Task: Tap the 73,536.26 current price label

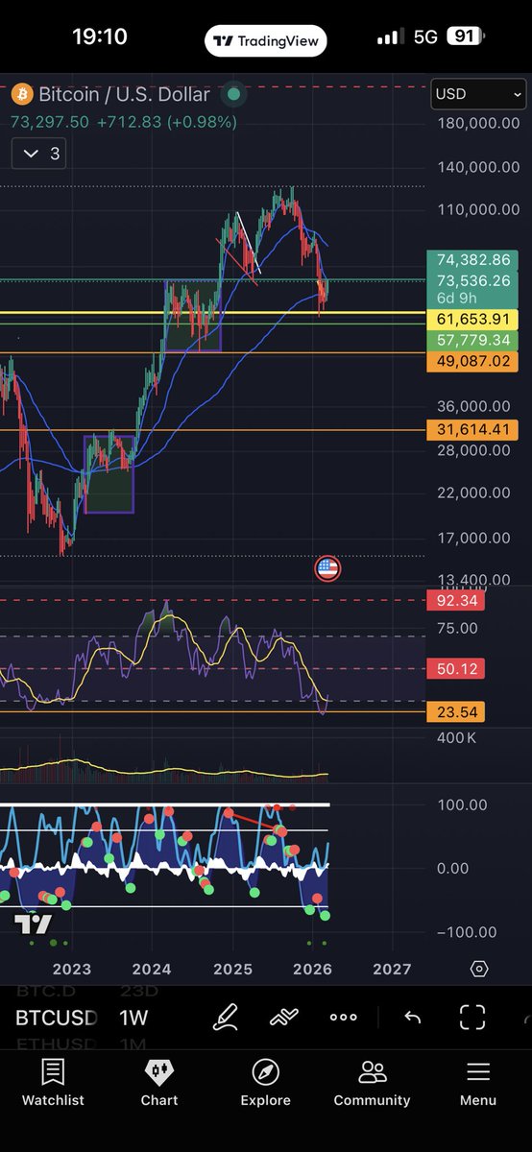Action: (474, 280)
